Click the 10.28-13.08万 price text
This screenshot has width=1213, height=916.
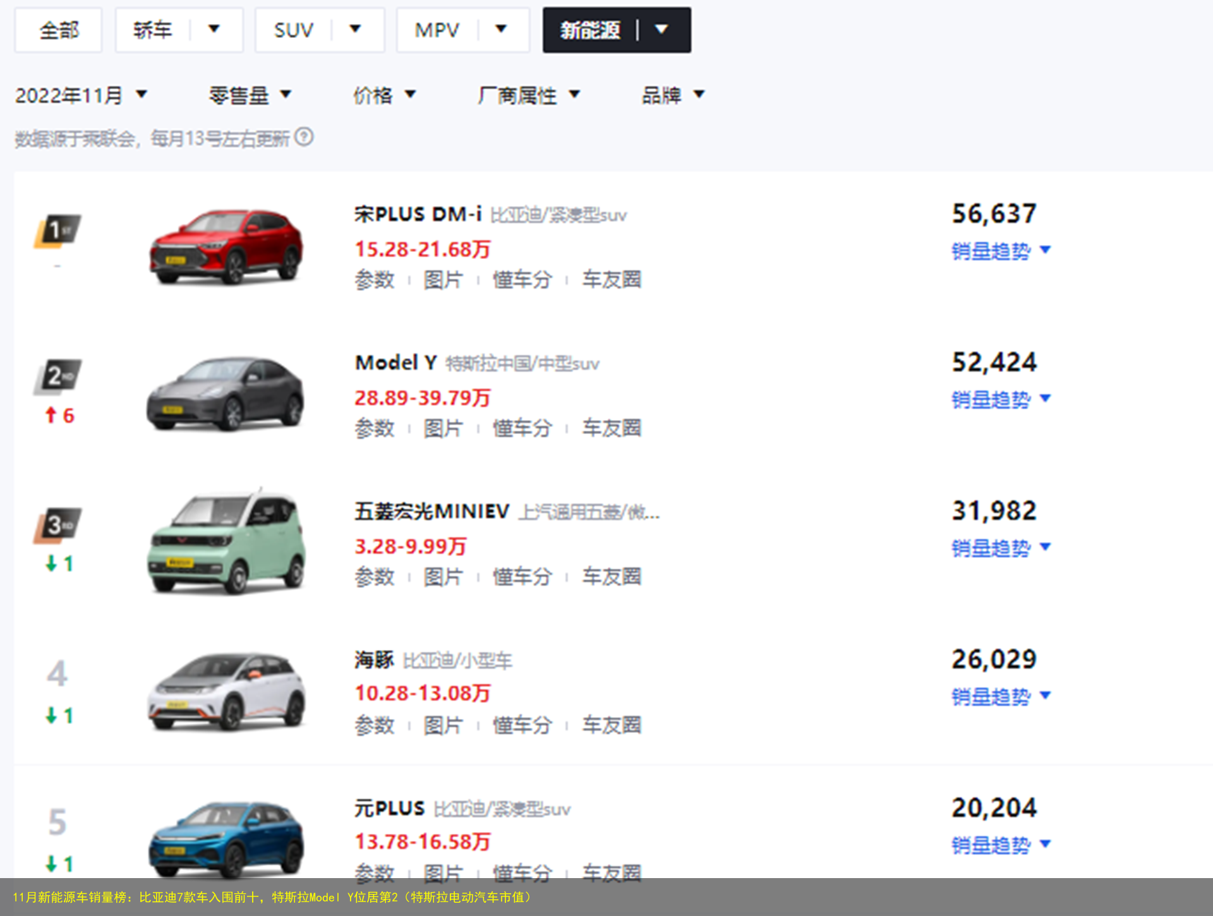click(x=423, y=693)
